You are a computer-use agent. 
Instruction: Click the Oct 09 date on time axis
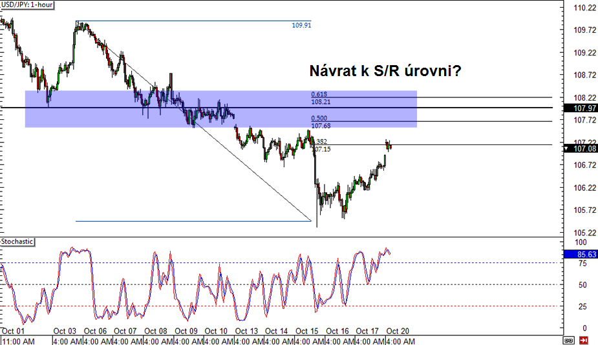tap(186, 331)
